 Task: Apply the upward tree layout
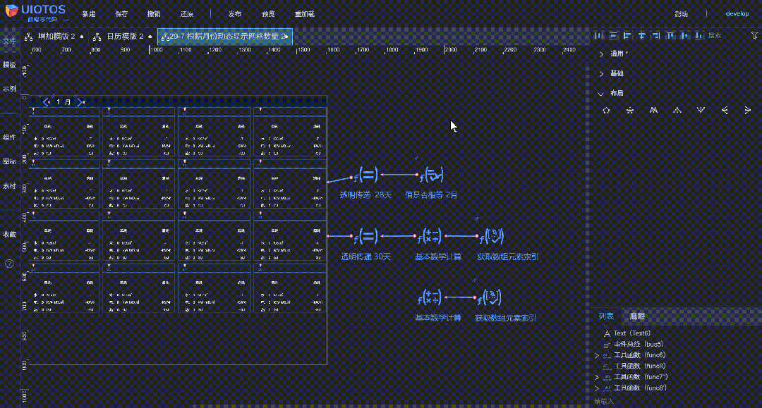pyautogui.click(x=677, y=110)
